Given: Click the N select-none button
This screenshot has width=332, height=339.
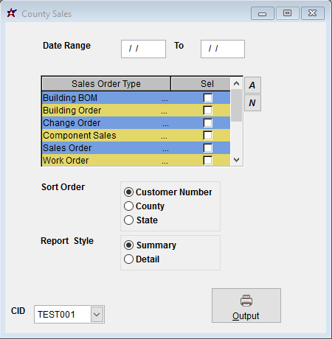Looking at the screenshot, I should (x=252, y=102).
